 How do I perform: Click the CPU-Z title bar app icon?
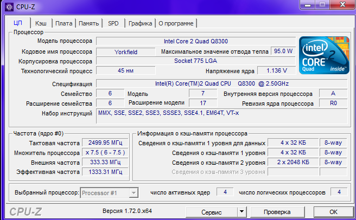pos(9,7)
